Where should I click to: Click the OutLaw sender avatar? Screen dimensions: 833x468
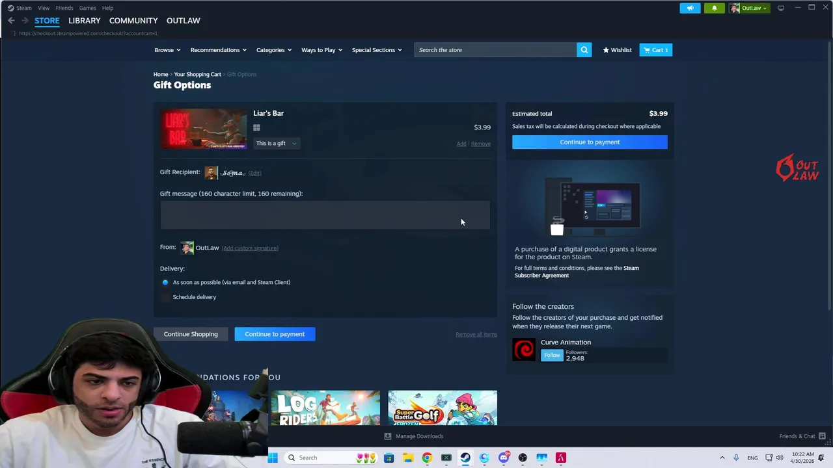click(187, 248)
